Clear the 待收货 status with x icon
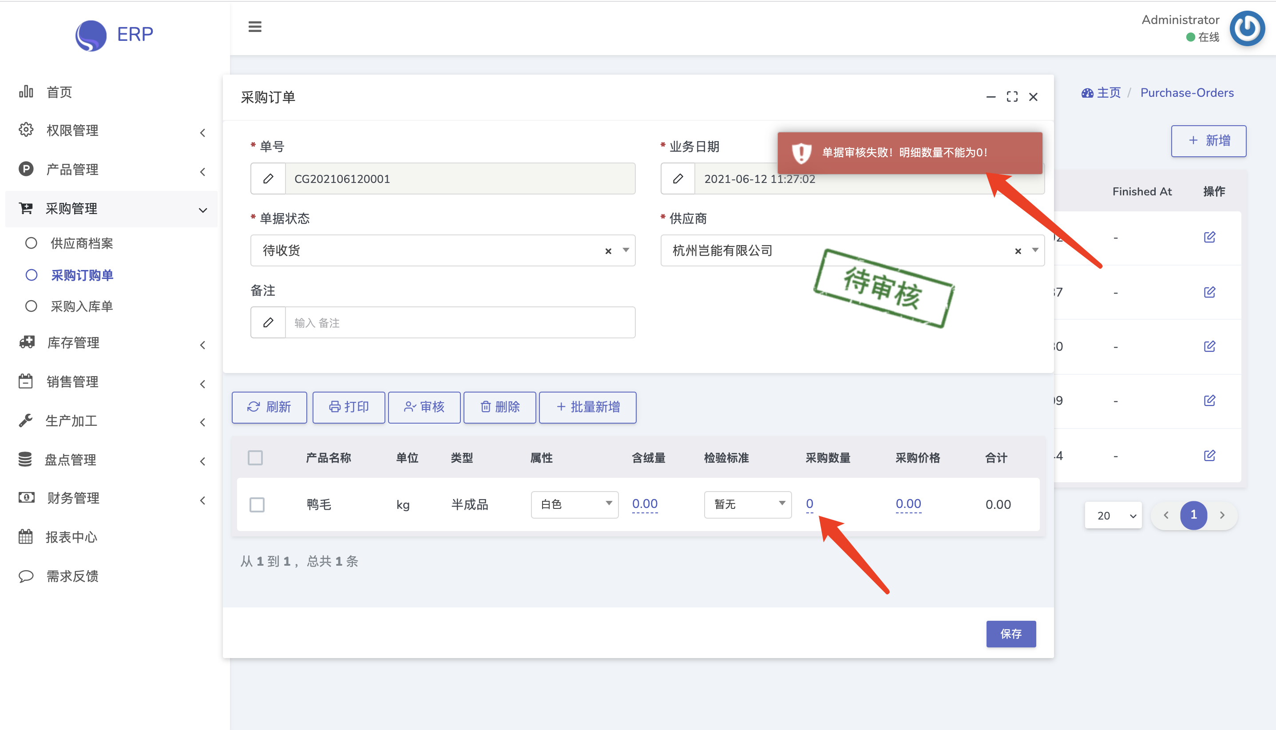The width and height of the screenshot is (1276, 730). 608,251
